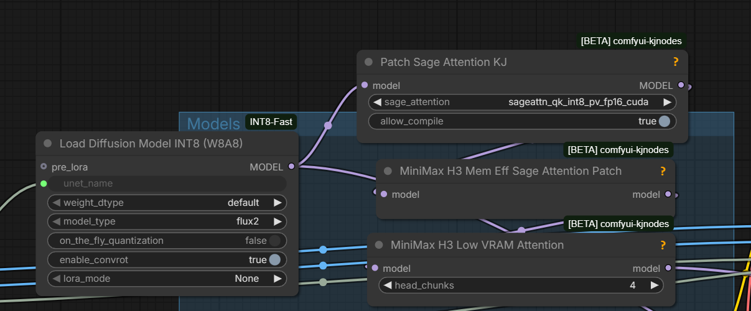Click model input socket of Patch Sage Attention
The image size is (751, 311).
click(364, 85)
